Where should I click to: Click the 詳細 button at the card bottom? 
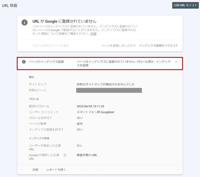[x=35, y=170]
